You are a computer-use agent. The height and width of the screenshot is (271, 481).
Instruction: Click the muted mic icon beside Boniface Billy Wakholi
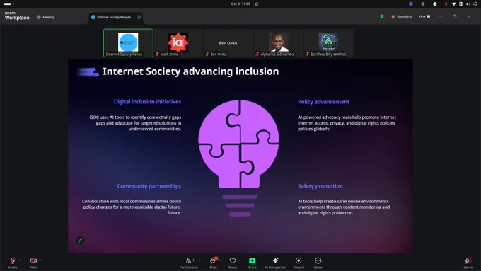[308, 54]
